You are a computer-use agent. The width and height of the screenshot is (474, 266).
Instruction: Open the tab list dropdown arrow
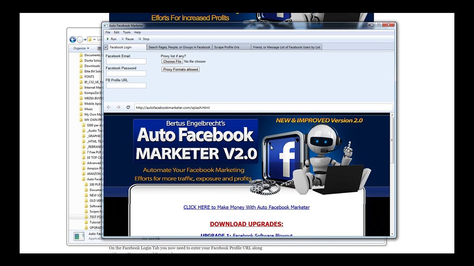click(x=106, y=47)
